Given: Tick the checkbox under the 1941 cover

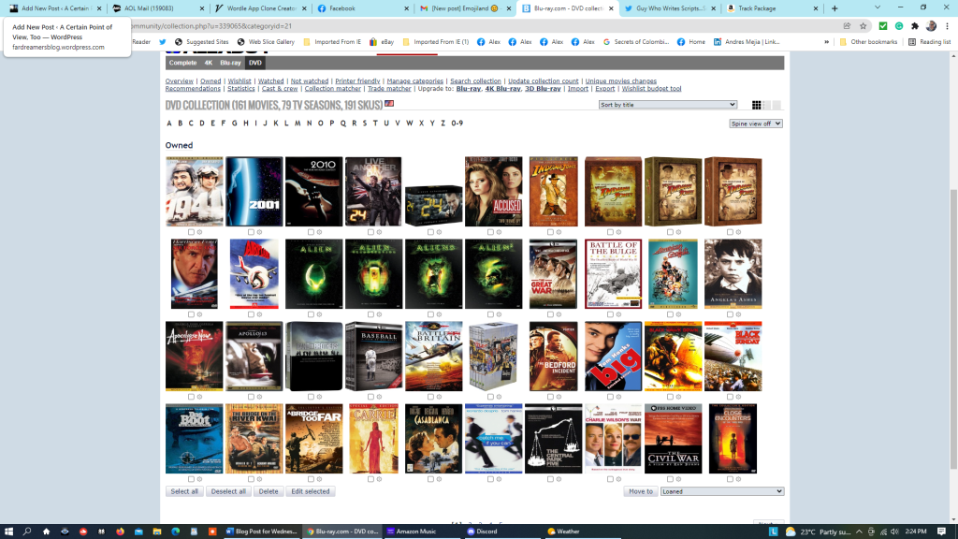Looking at the screenshot, I should [x=191, y=232].
